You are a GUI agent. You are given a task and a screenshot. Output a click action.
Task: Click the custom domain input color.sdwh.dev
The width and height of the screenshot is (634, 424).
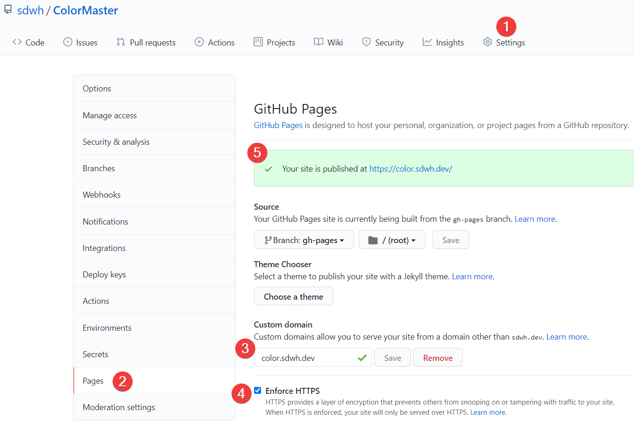click(x=313, y=358)
